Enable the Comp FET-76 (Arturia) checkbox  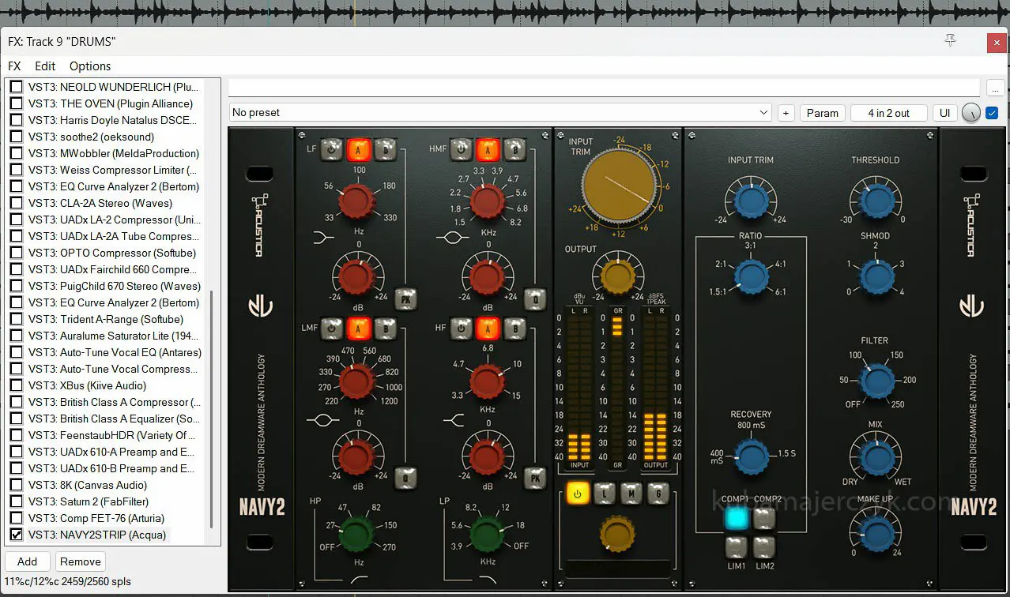[16, 518]
